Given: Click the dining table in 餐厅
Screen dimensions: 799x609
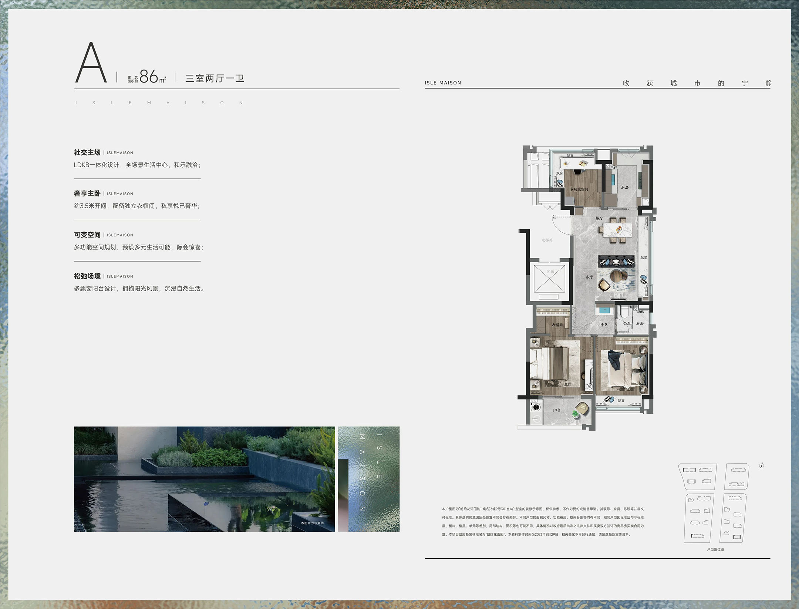Looking at the screenshot, I should pyautogui.click(x=617, y=230).
